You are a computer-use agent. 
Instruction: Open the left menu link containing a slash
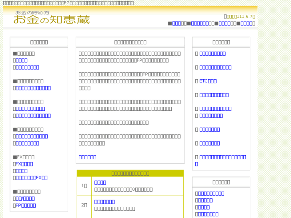(25, 198)
